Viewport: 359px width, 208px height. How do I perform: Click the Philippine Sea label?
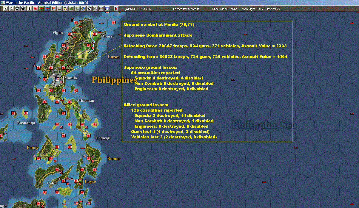(x=264, y=125)
